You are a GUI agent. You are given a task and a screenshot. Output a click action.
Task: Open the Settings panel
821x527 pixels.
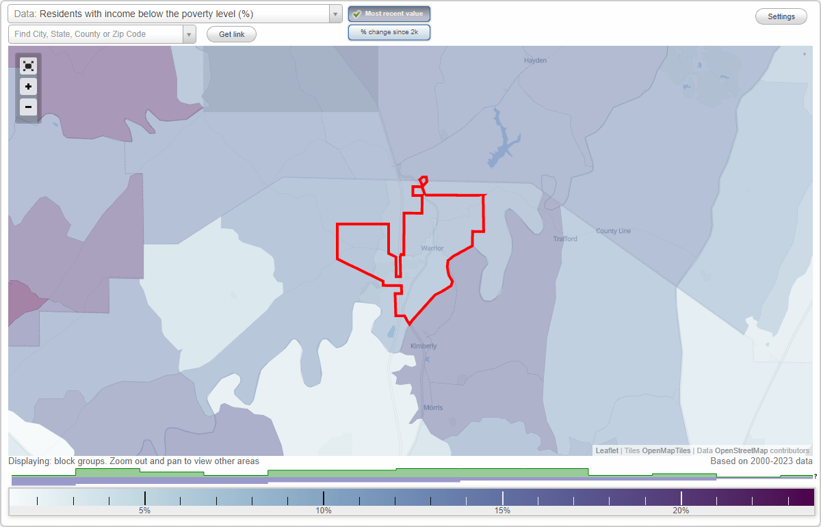[x=781, y=16]
